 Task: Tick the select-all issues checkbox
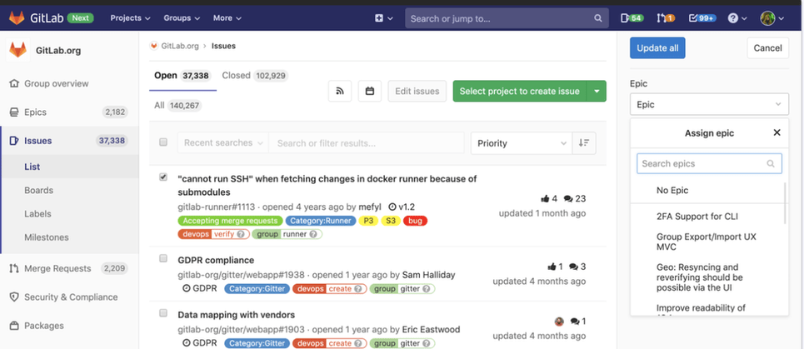pyautogui.click(x=163, y=142)
